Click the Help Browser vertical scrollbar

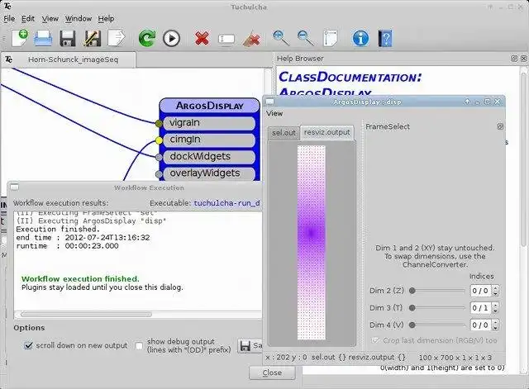[523, 159]
